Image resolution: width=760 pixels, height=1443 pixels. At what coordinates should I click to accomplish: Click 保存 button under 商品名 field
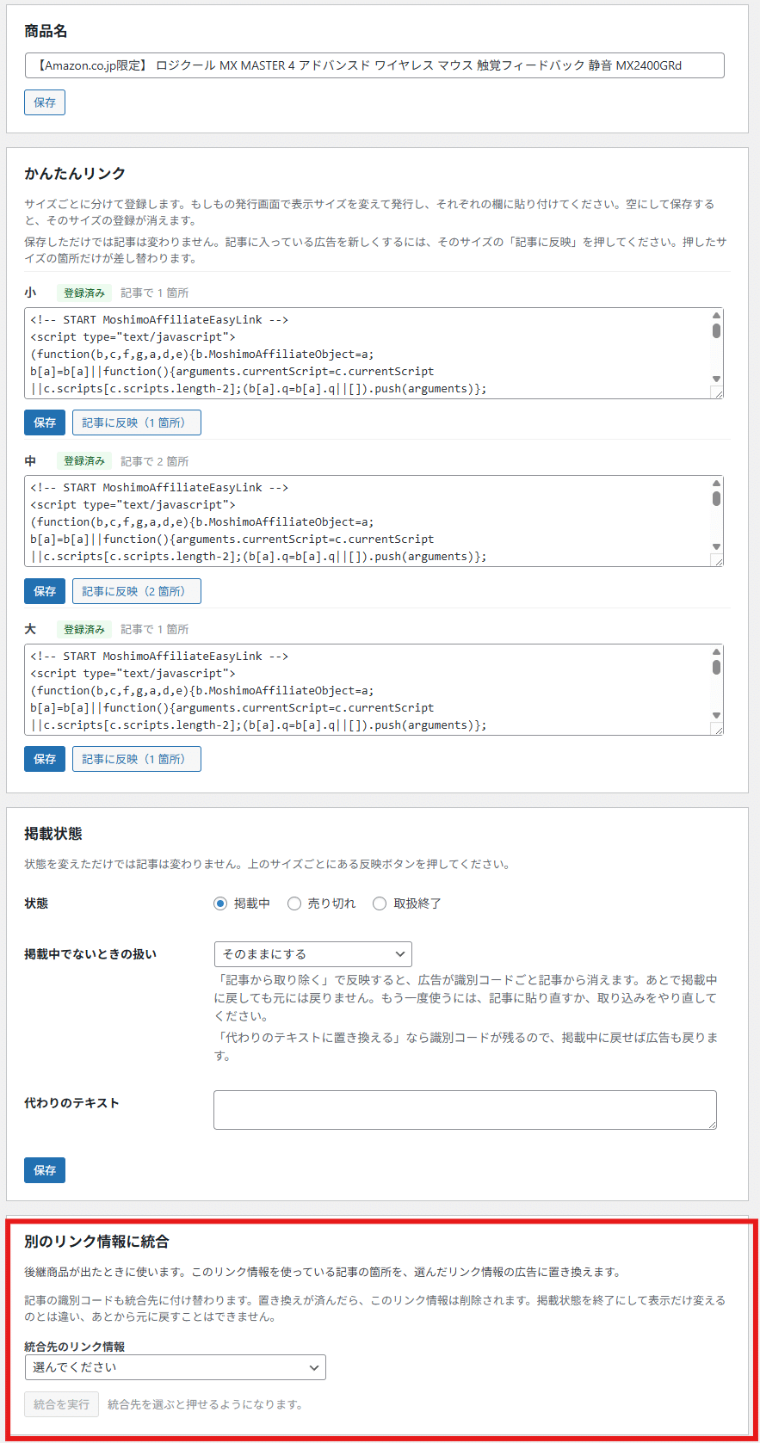pos(45,102)
